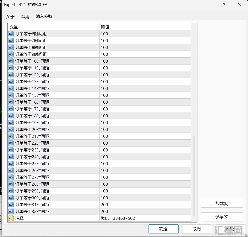Click the integer icon for 订单等于20时间距

(11, 130)
